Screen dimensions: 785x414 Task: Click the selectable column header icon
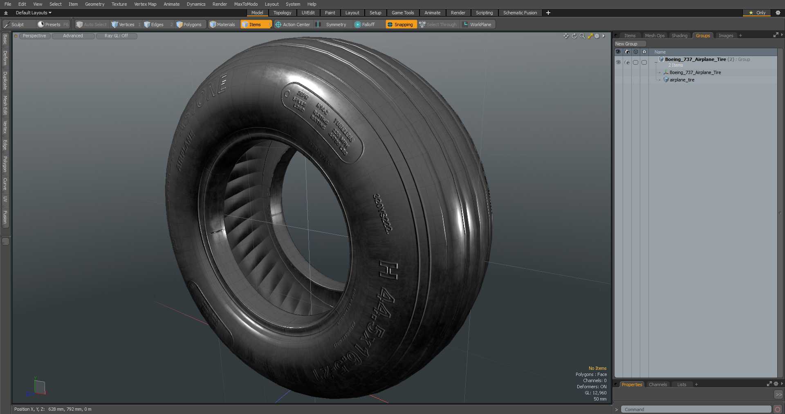(644, 52)
